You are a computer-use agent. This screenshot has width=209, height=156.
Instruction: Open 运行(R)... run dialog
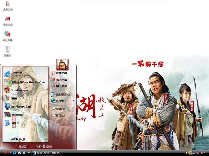click(59, 116)
